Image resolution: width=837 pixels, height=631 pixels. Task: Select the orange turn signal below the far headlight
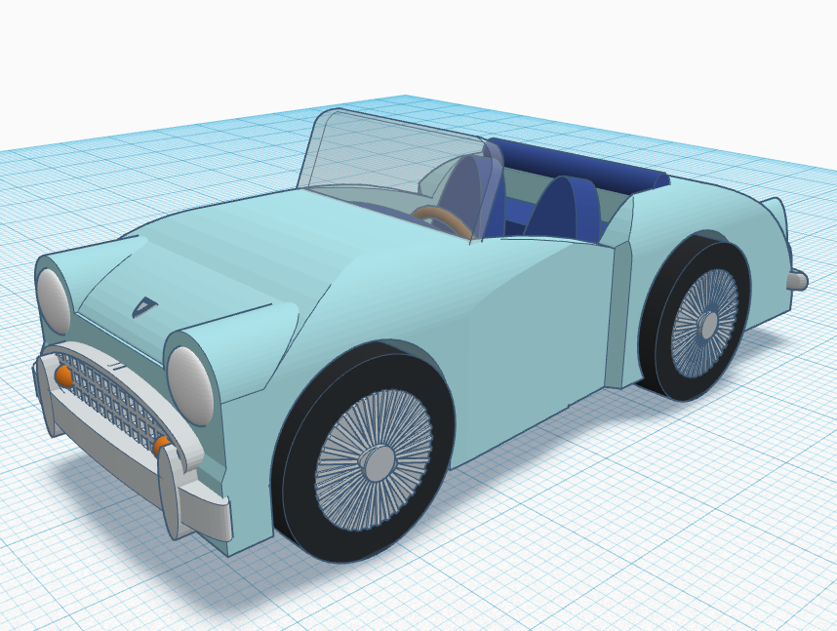point(63,375)
